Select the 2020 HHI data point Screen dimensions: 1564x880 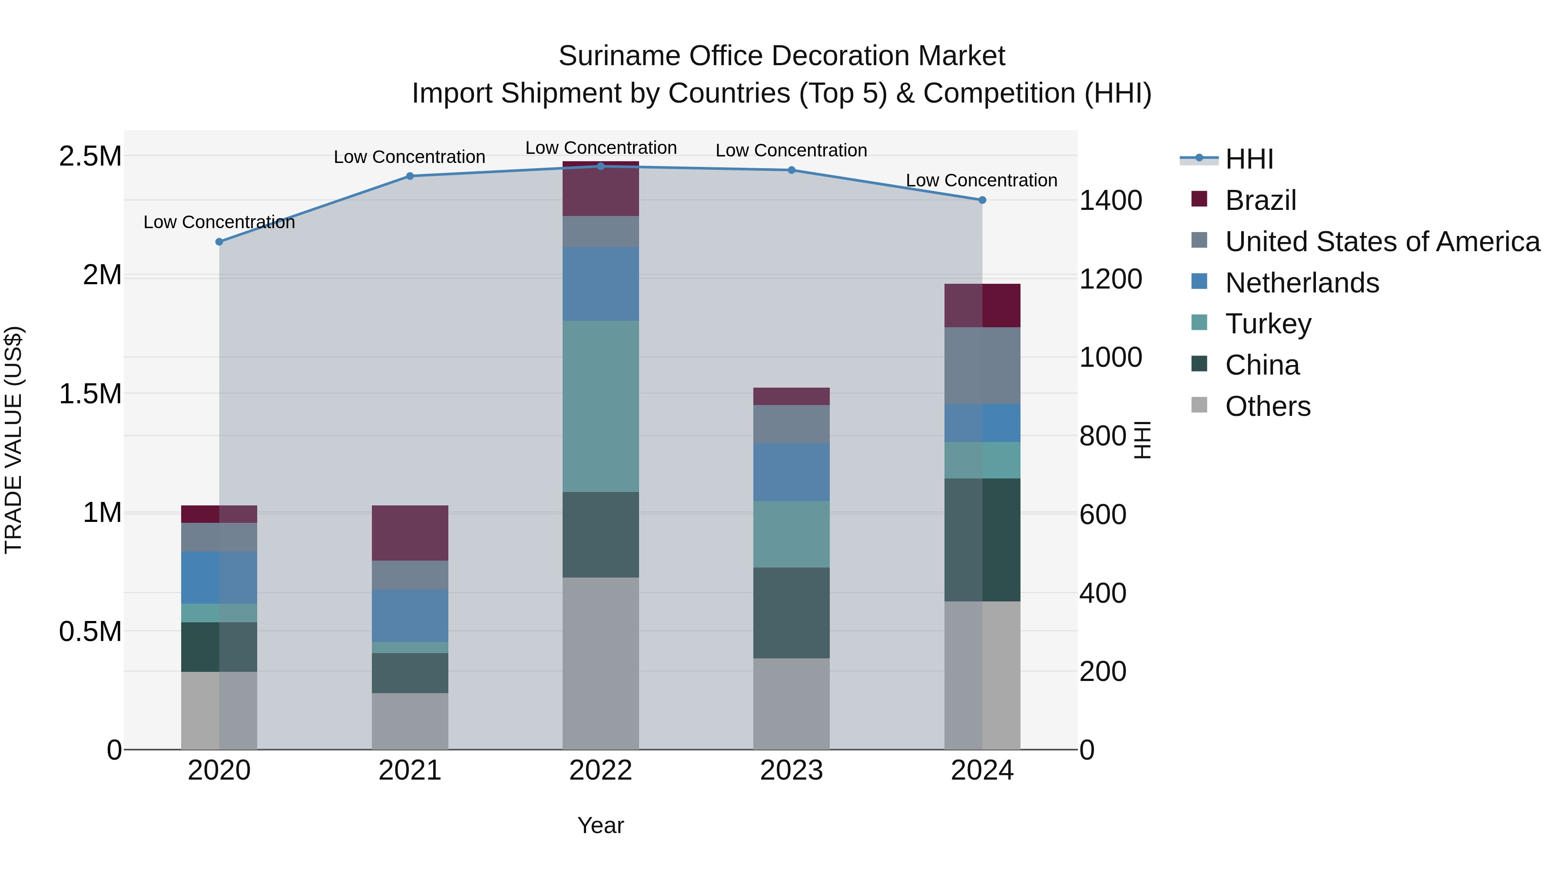click(219, 242)
